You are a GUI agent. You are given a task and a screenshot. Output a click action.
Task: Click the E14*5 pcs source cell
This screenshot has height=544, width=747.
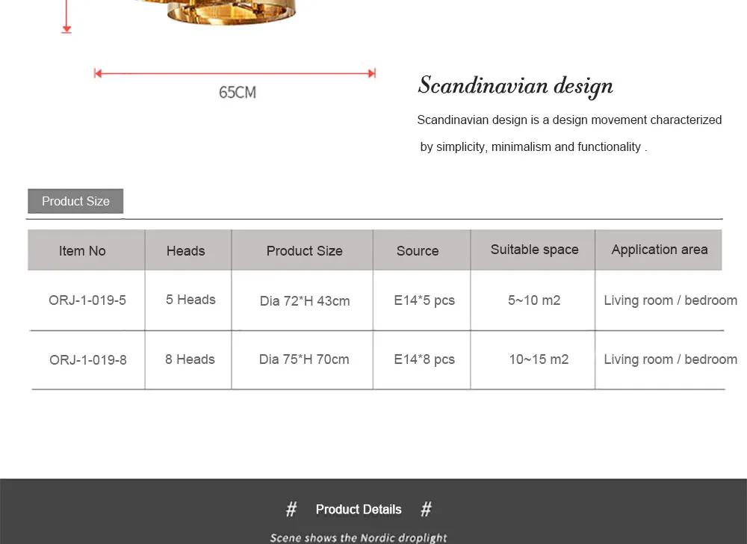(424, 300)
